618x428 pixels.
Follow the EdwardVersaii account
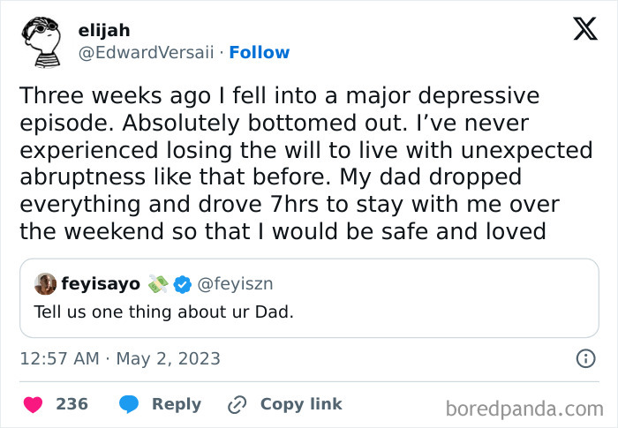pos(260,53)
